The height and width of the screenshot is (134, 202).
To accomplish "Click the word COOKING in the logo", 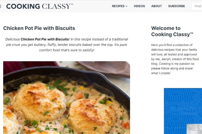I will [23, 6].
